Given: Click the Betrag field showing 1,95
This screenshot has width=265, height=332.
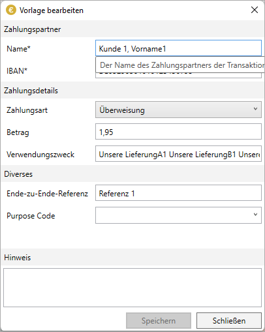Looking at the screenshot, I should [x=178, y=132].
